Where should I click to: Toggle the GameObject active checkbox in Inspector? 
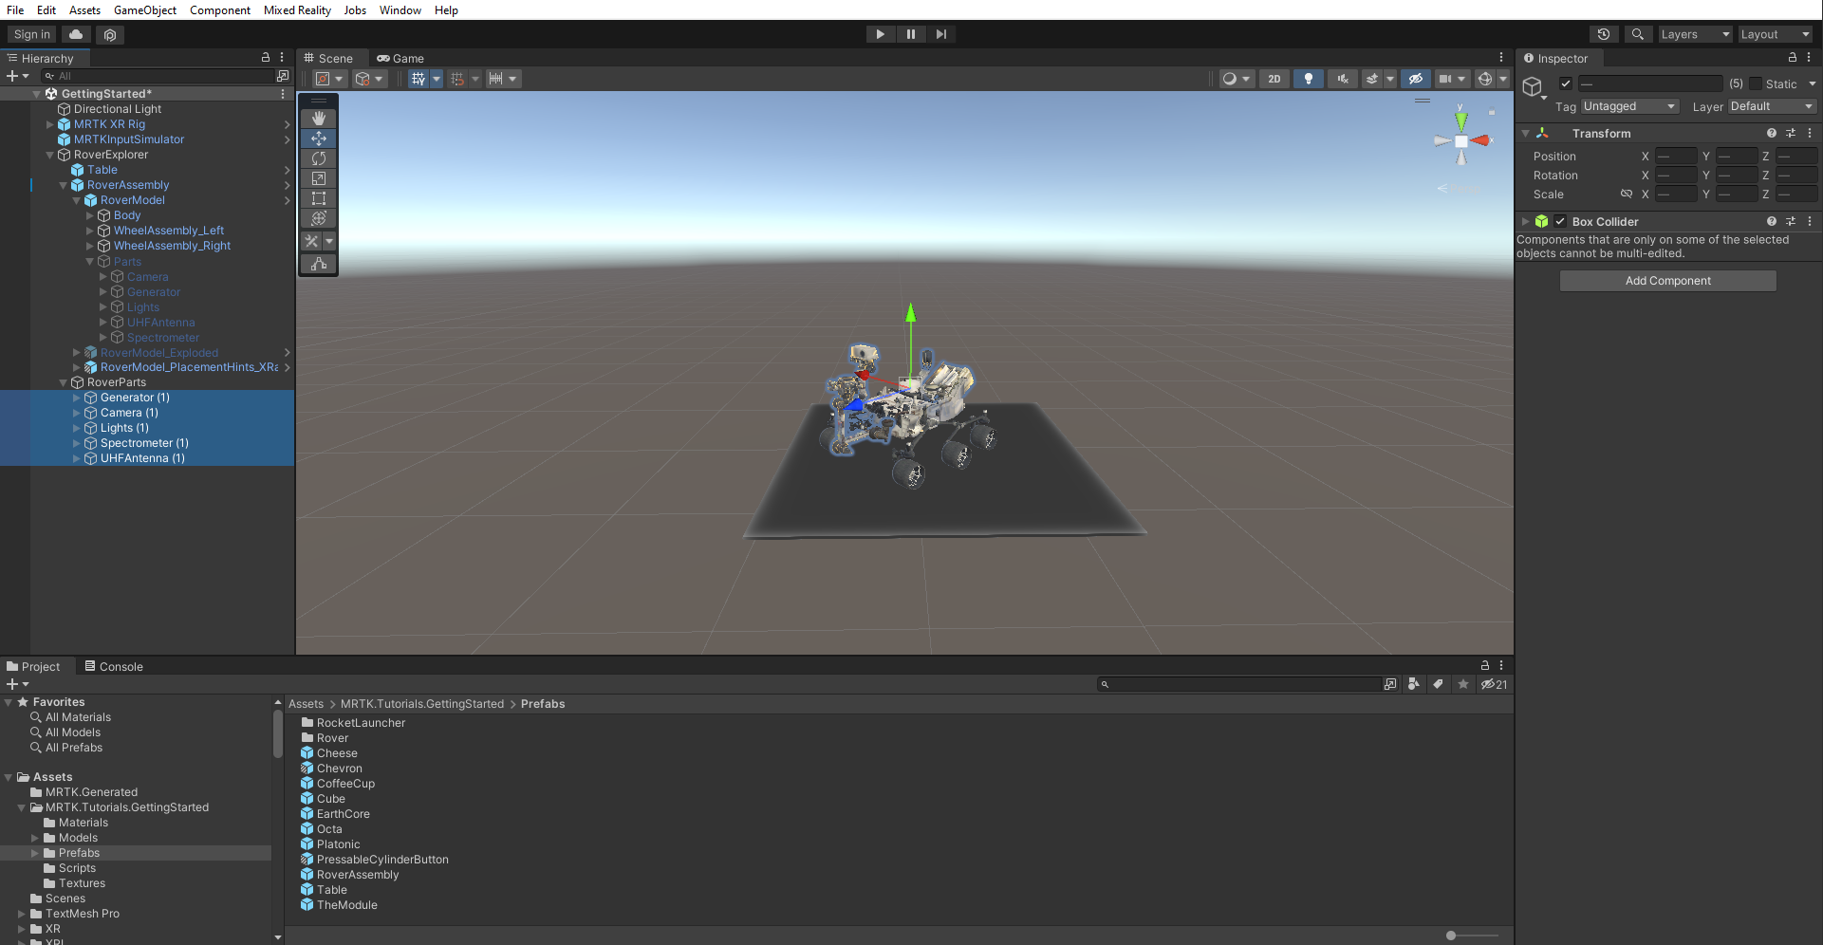pyautogui.click(x=1566, y=83)
